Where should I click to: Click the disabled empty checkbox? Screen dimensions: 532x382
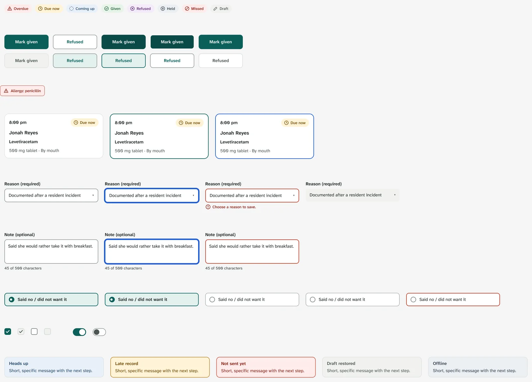pyautogui.click(x=48, y=331)
